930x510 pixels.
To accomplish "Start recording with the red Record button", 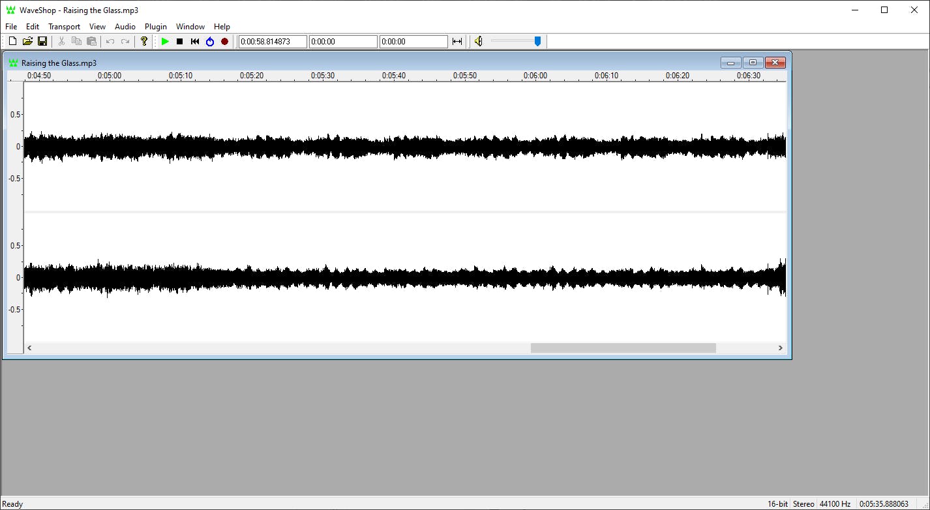I will click(225, 42).
